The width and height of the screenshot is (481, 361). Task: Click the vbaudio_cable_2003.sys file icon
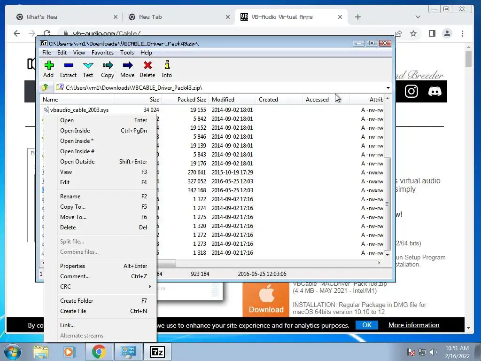(x=46, y=110)
